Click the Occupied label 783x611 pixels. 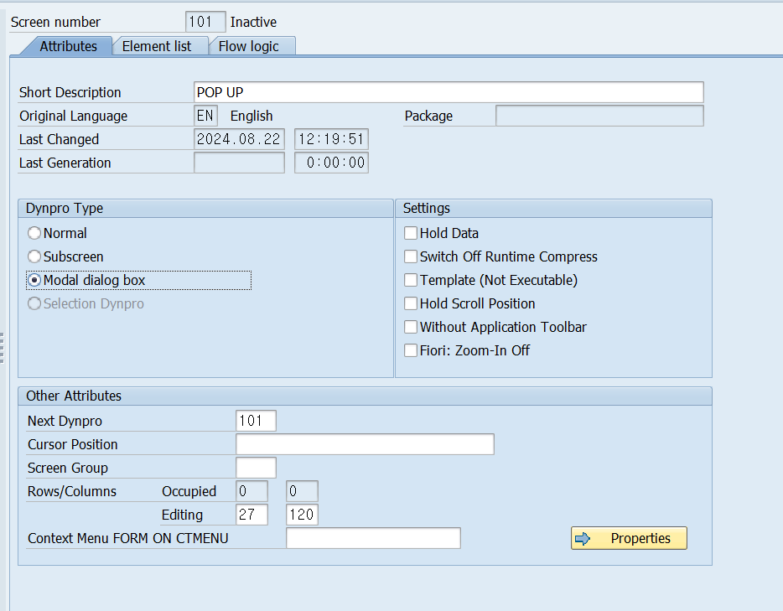189,491
